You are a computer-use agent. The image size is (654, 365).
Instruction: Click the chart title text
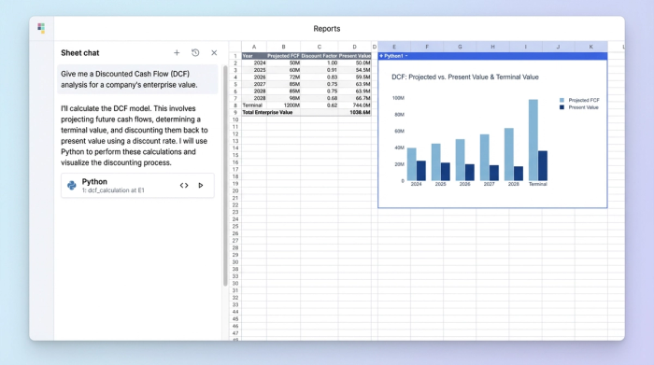coord(465,77)
